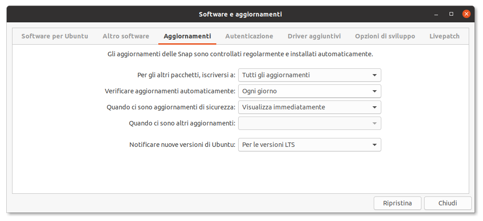Viewport: 483px width, 221px height.
Task: Expand the Tutti gli aggiornamenti dropdown
Action: (310, 75)
